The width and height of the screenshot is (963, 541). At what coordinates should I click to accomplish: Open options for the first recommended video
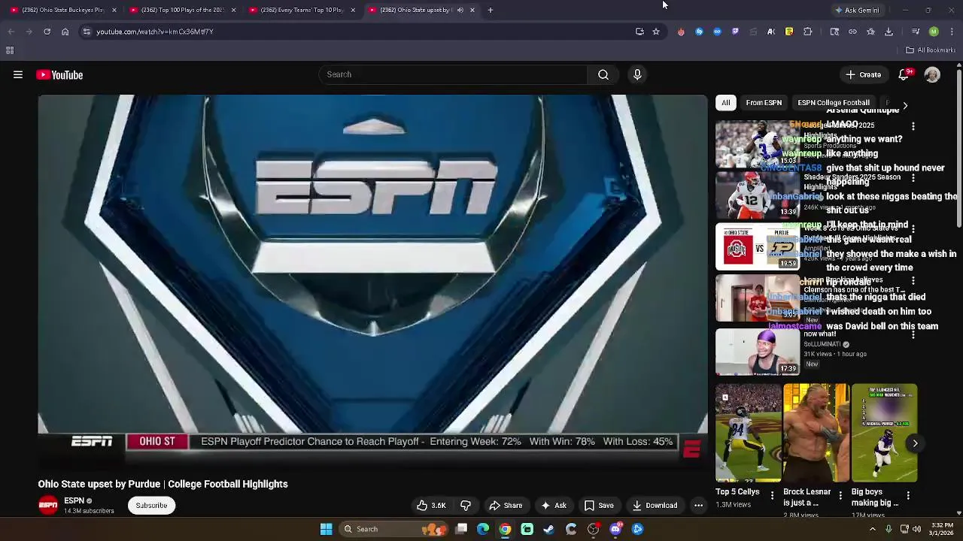[x=913, y=127]
